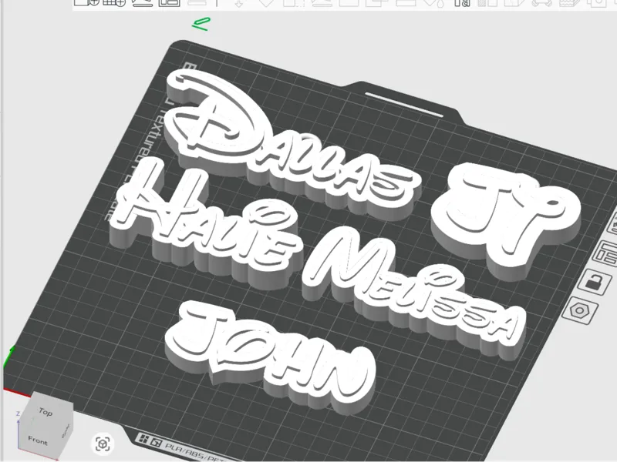617x462 pixels.
Task: Click the PLA/ABS/PET plate label
Action: (x=195, y=451)
